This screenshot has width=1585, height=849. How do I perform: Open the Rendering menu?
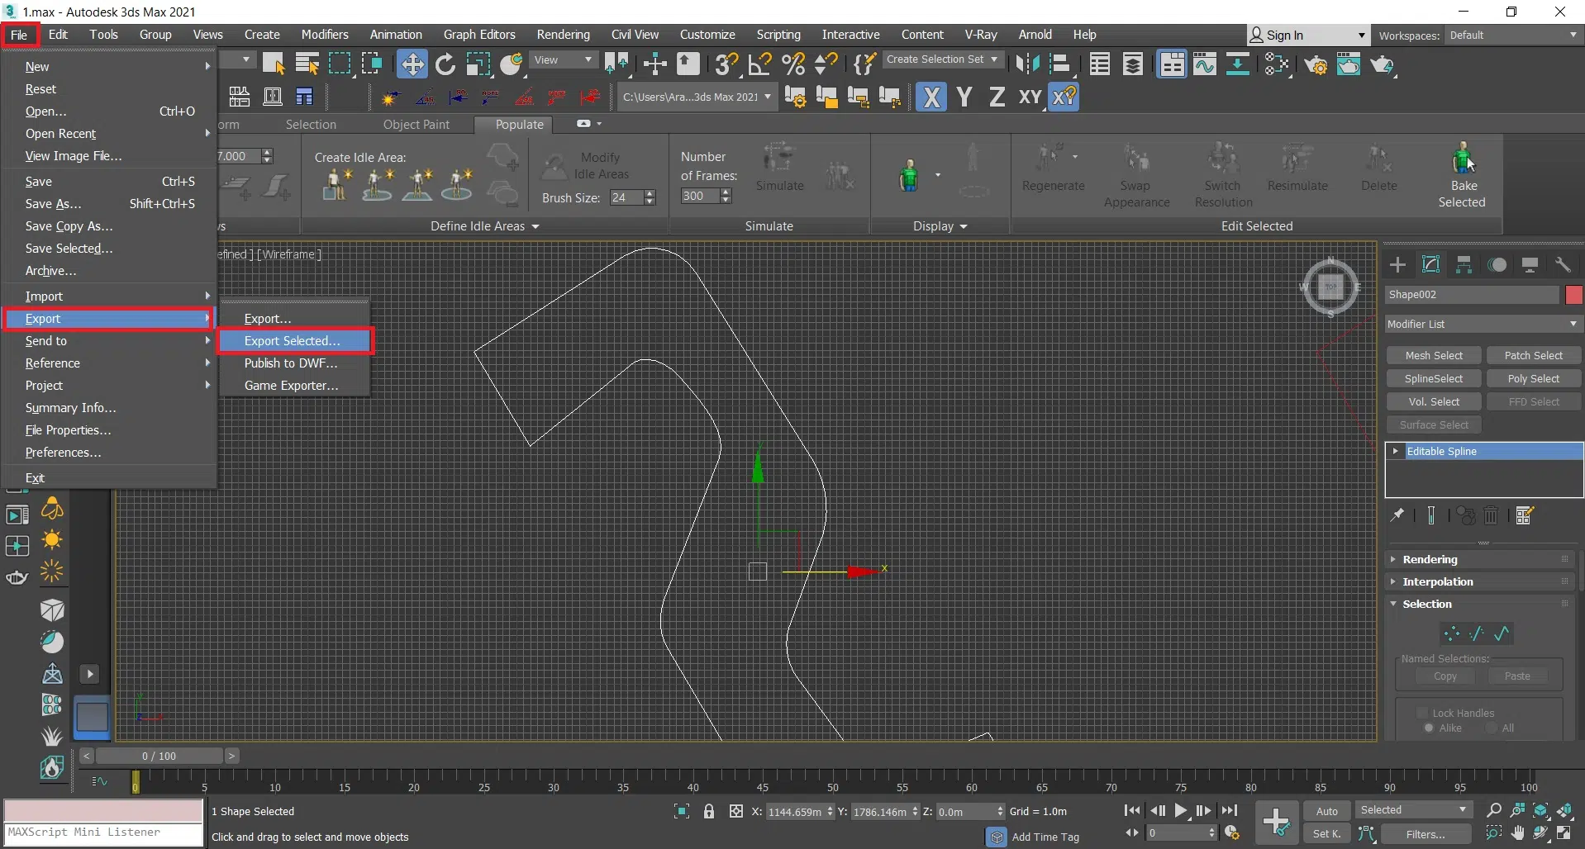[x=563, y=35]
